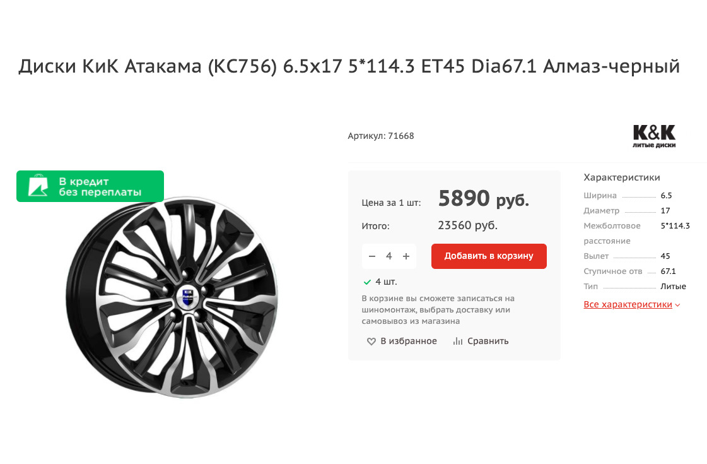Image resolution: width=707 pixels, height=464 pixels.
Task: Click the "В избранное" text label
Action: coord(408,342)
